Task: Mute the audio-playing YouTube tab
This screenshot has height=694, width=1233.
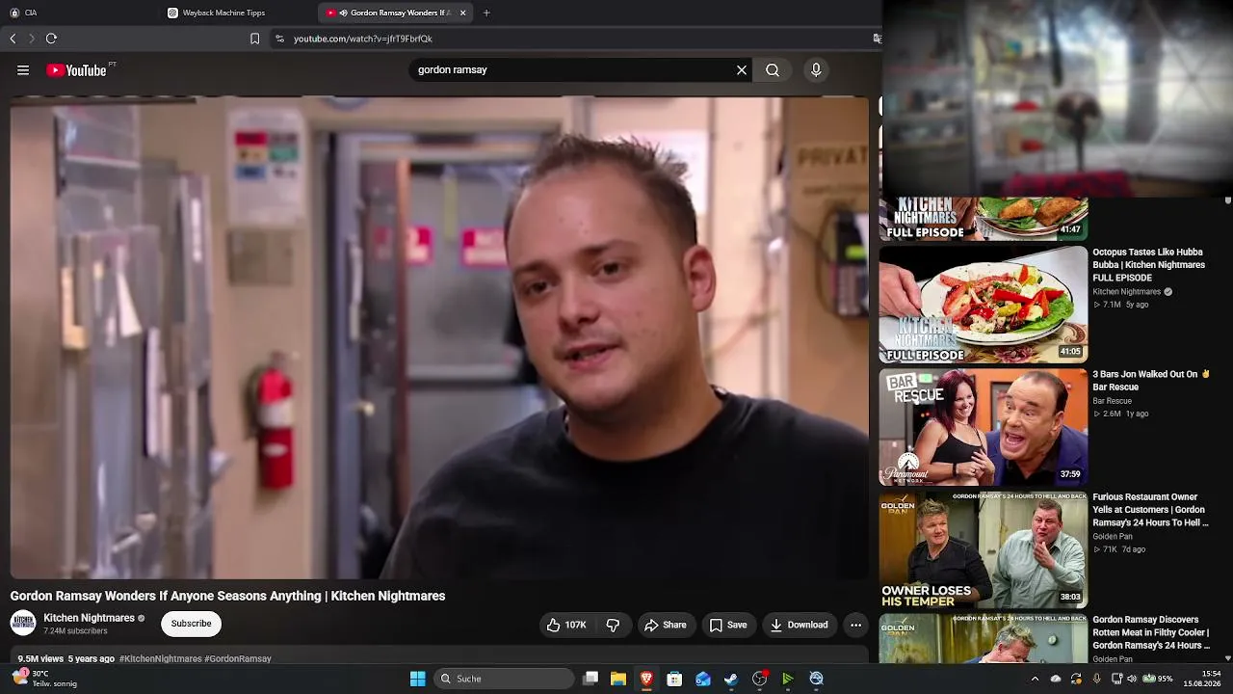Action: (344, 13)
